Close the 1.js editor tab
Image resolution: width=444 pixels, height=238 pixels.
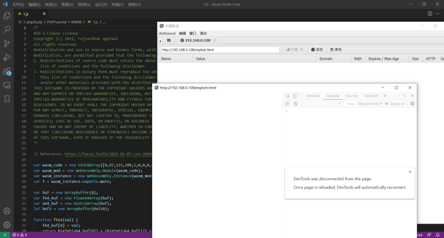[44, 14]
